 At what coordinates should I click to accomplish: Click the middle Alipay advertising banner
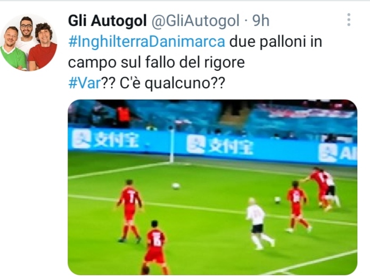point(219,145)
